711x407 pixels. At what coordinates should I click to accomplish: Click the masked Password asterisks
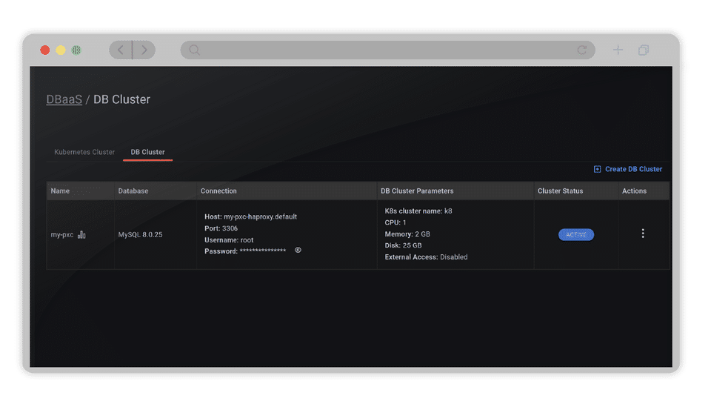click(263, 251)
